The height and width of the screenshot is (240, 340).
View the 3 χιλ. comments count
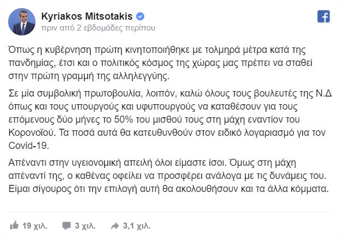point(85,226)
